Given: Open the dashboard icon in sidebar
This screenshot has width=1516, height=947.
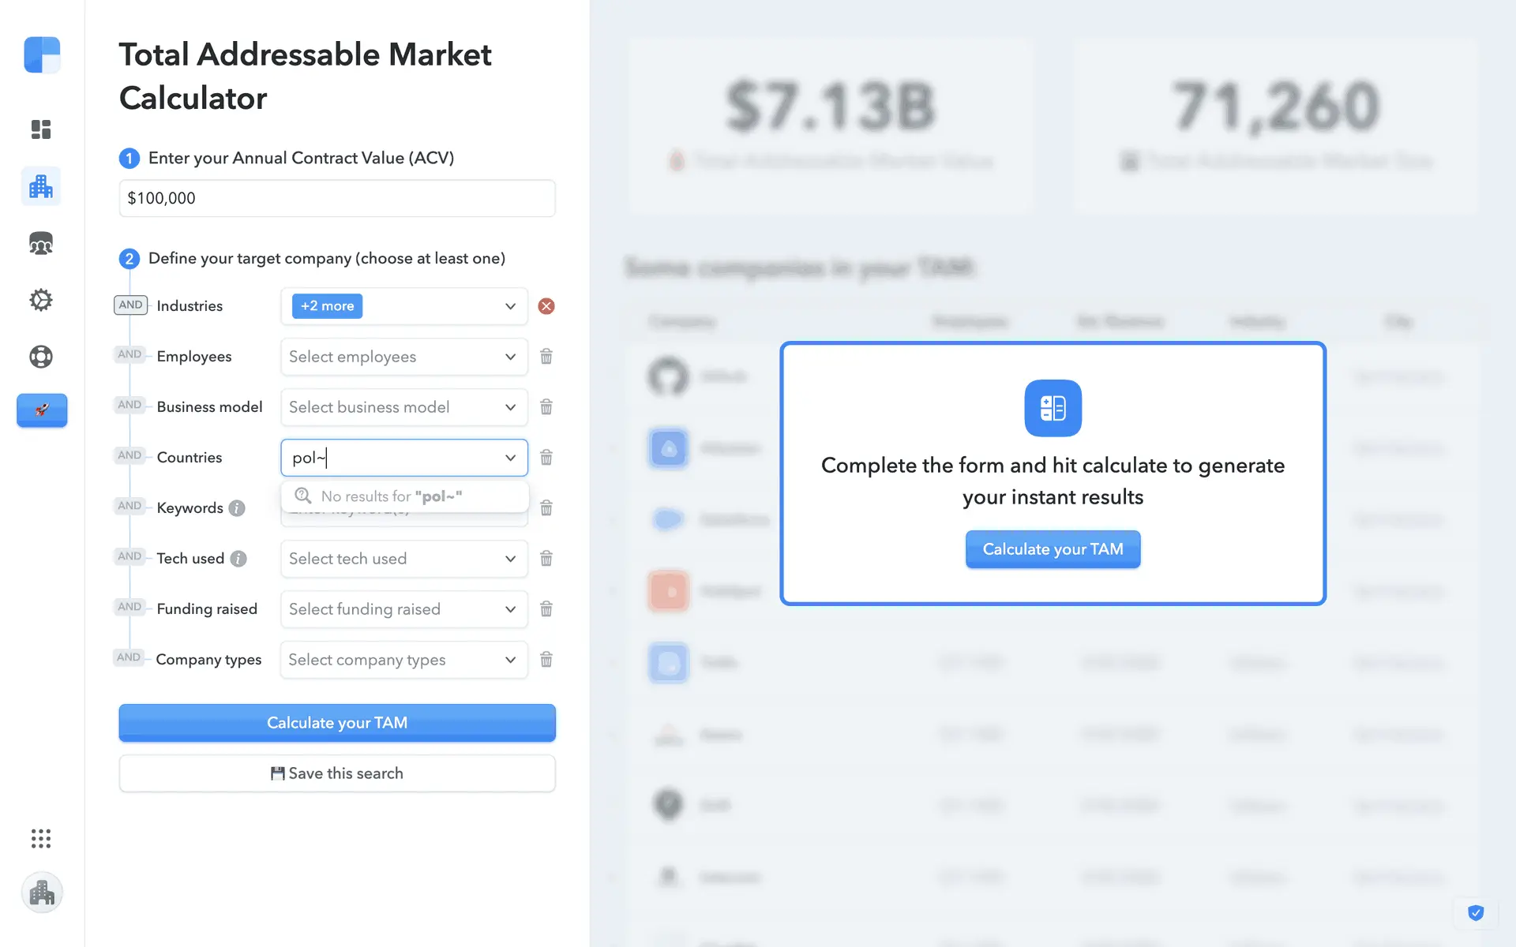Looking at the screenshot, I should click(x=41, y=129).
